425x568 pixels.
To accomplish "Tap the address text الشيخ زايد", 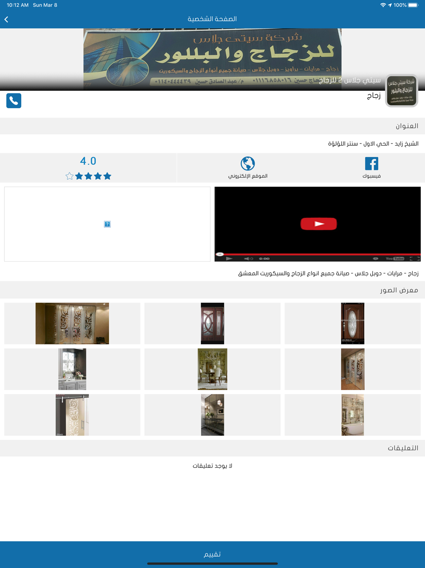I will tap(373, 143).
